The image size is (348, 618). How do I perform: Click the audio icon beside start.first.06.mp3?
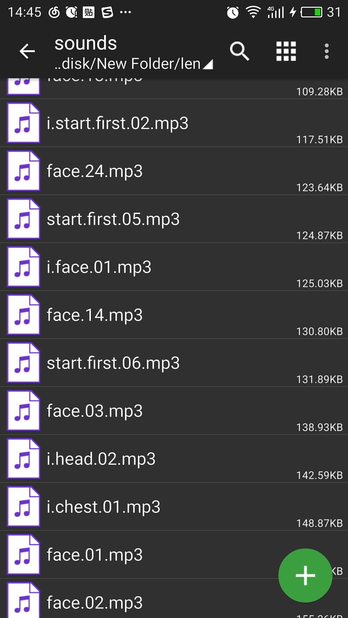point(24,363)
